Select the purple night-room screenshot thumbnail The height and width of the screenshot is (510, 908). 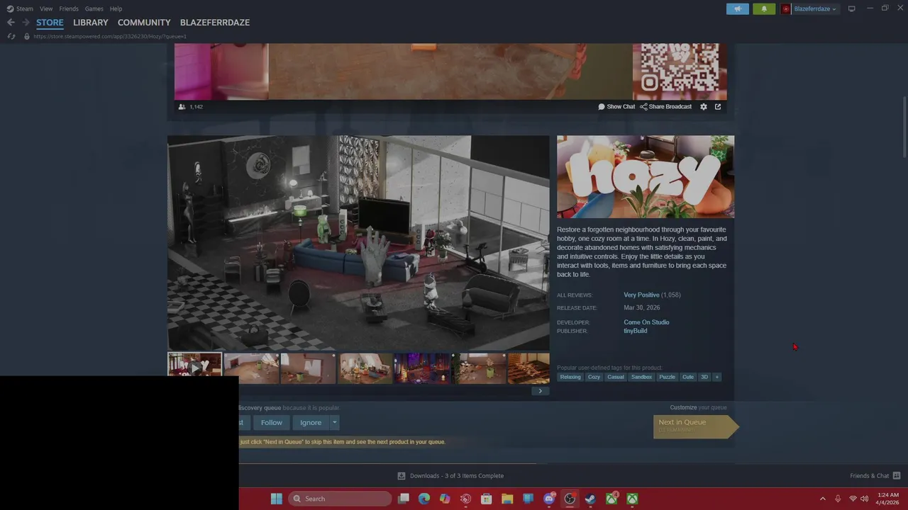pyautogui.click(x=421, y=368)
